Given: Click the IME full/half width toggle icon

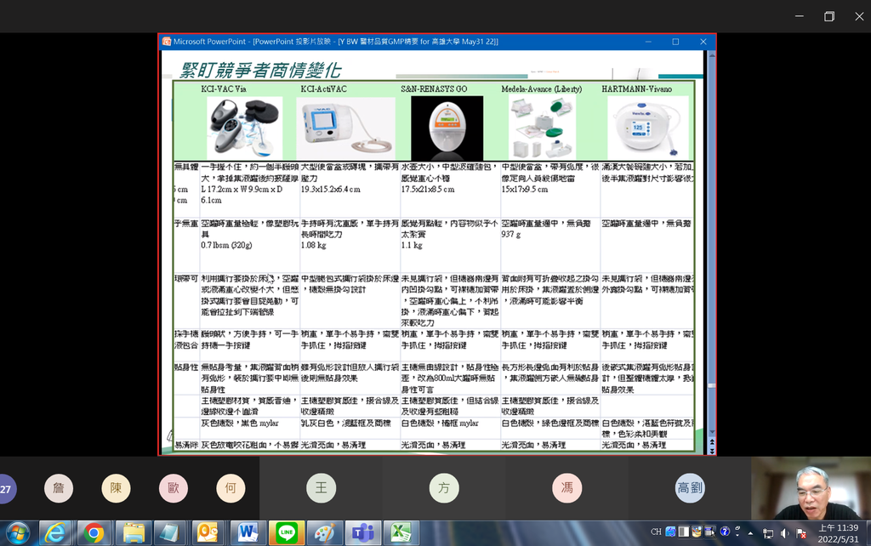Looking at the screenshot, I should click(684, 532).
